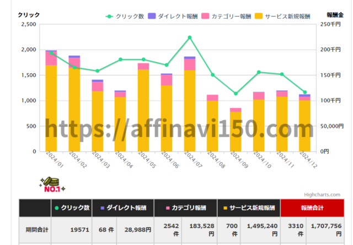Click the 2024/07 click count peak marker
The width and height of the screenshot is (353, 245).
[x=190, y=37]
